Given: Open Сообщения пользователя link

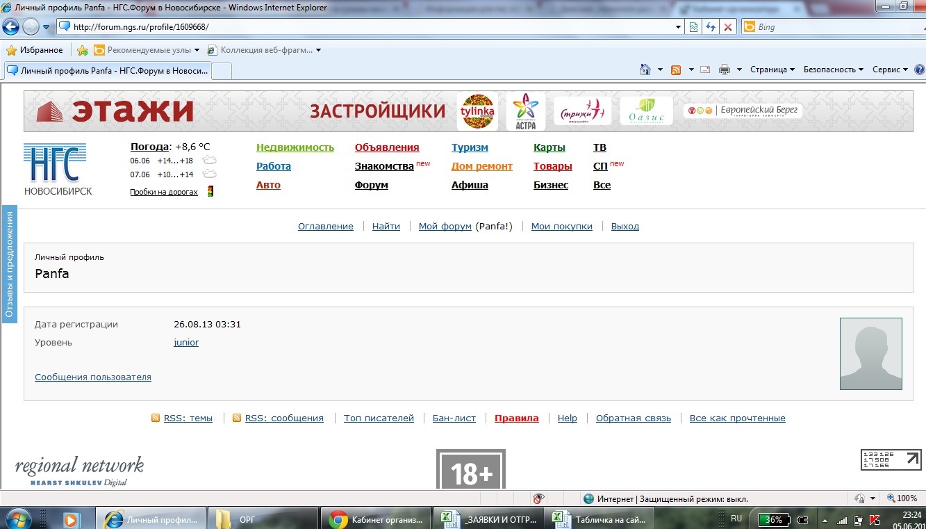Looking at the screenshot, I should [x=93, y=377].
